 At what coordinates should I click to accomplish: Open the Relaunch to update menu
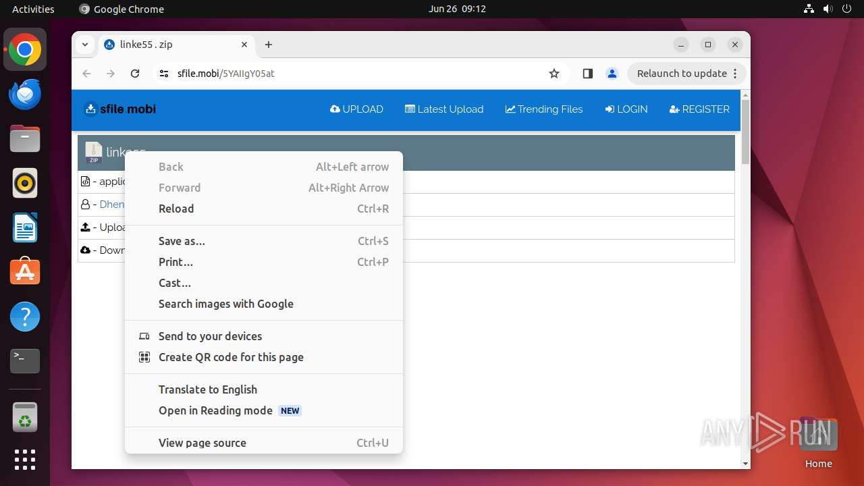[x=686, y=74]
